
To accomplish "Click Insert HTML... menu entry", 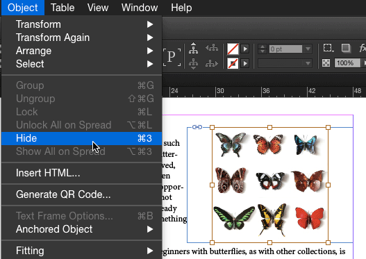I will point(82,173).
